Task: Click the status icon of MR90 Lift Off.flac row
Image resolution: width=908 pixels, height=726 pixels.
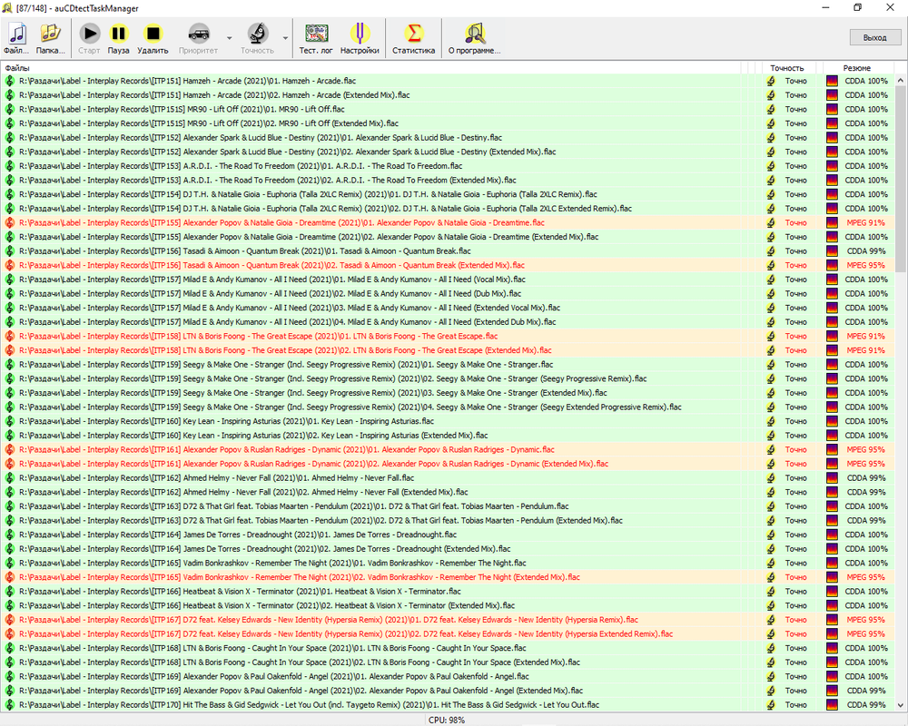Action: (x=9, y=110)
